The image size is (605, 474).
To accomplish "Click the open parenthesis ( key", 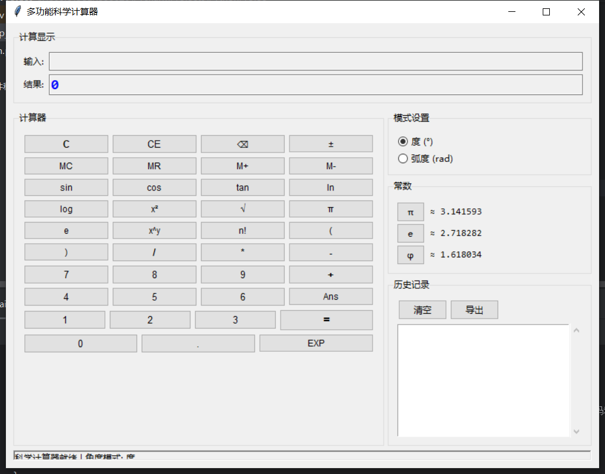I will pyautogui.click(x=330, y=230).
